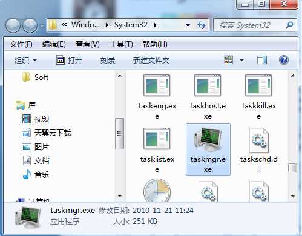Click the System32 breadcrumb segment

[131, 25]
